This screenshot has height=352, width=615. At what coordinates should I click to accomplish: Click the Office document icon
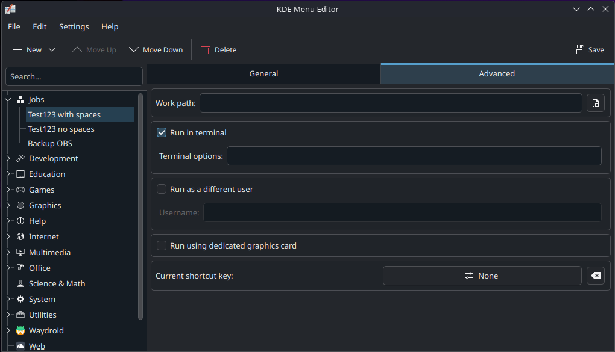pyautogui.click(x=20, y=268)
